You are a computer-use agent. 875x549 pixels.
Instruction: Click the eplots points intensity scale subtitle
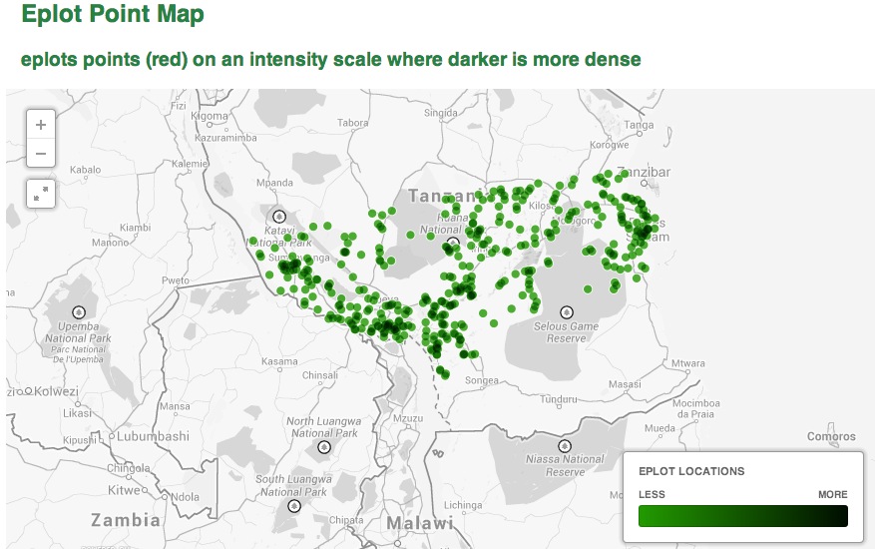tap(331, 59)
